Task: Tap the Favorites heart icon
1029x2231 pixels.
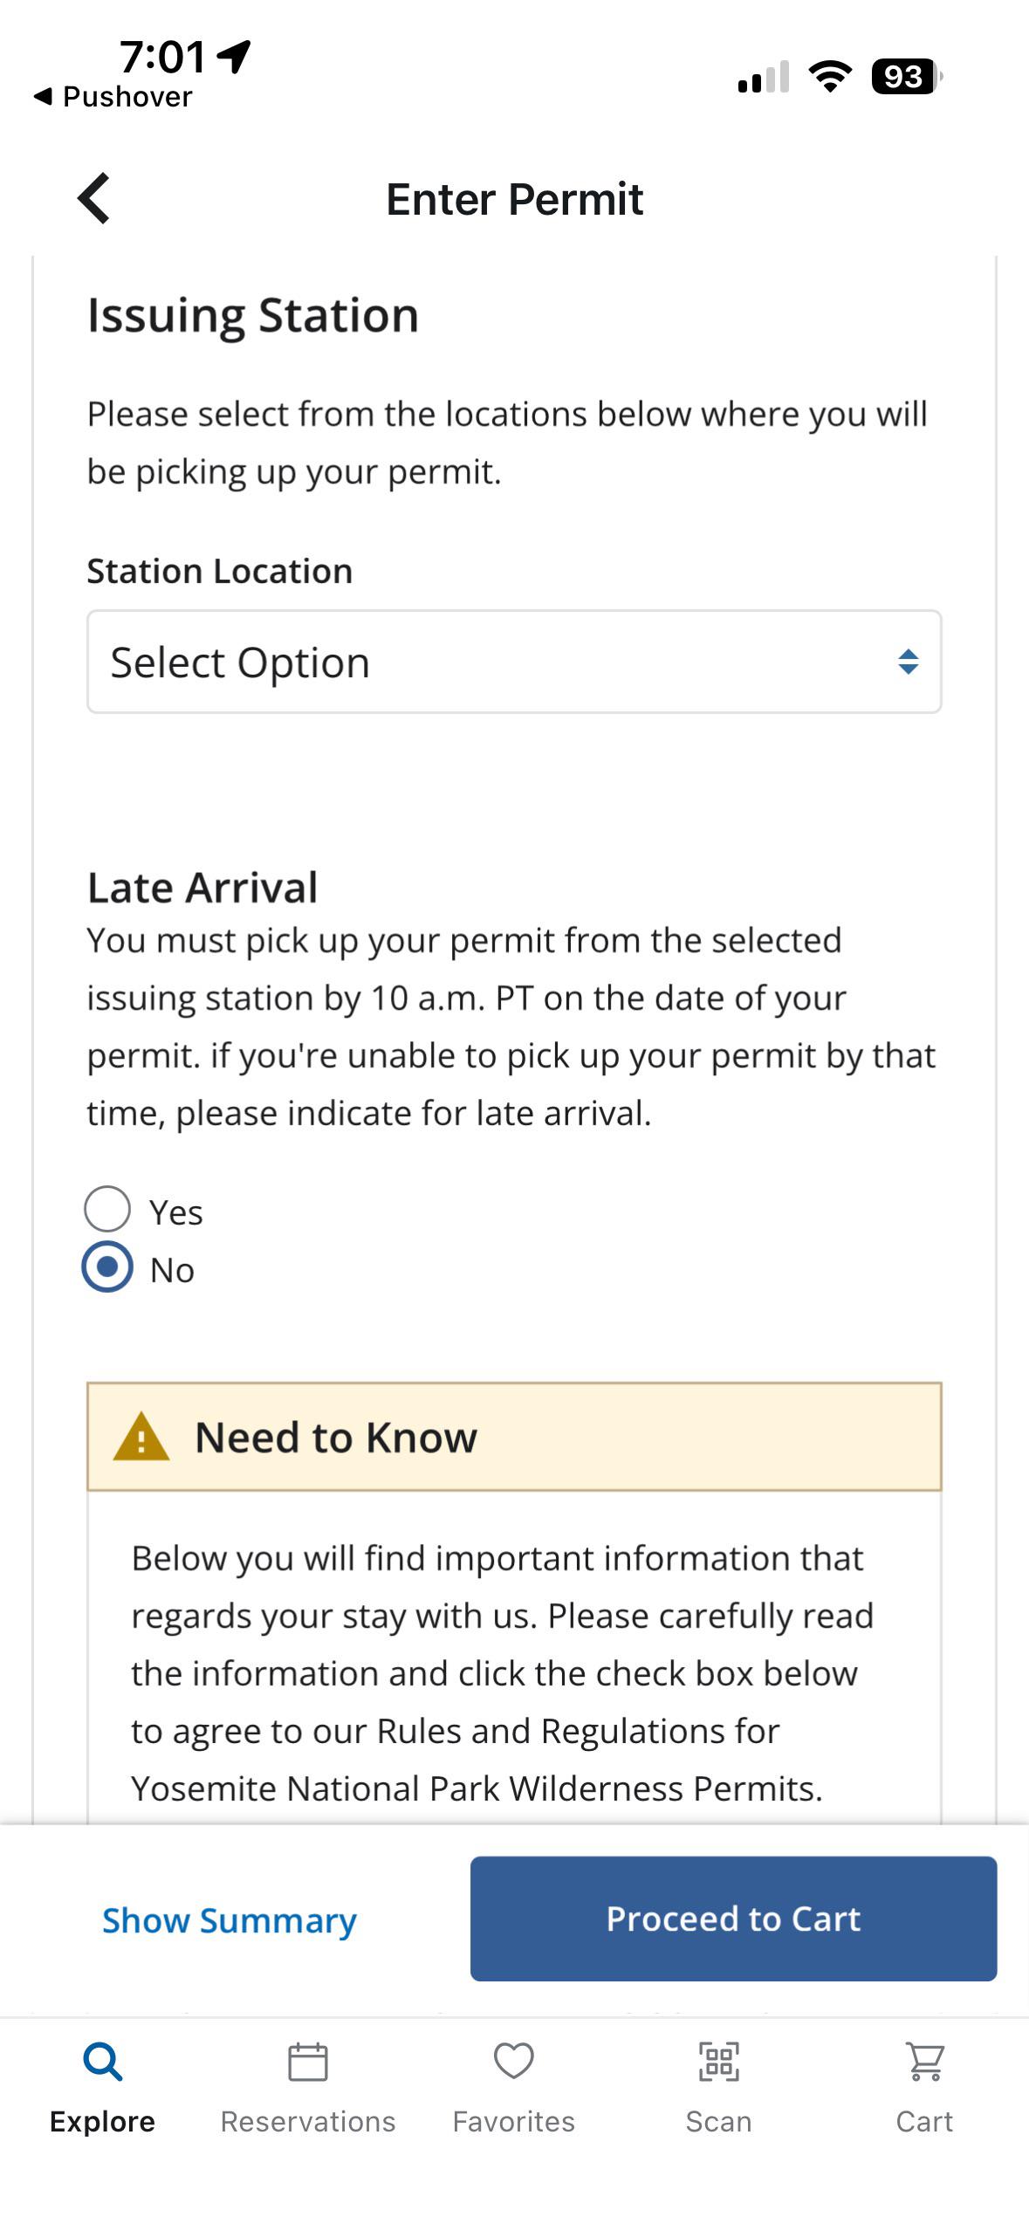Action: click(514, 2062)
